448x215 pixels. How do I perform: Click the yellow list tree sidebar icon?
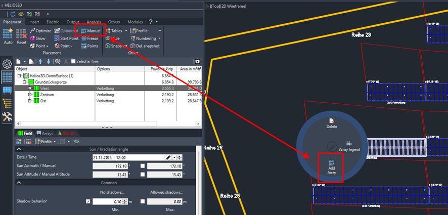point(7,103)
